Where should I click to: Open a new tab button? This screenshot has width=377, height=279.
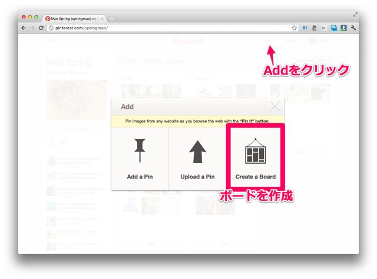click(x=112, y=18)
